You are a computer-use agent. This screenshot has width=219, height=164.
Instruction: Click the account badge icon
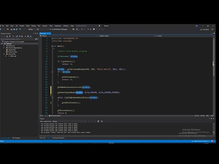[x=197, y=26]
